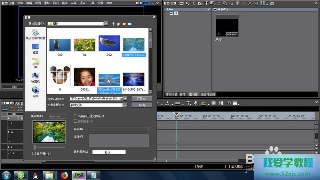
Task: Check the 显示属性 checkbox
Action: tap(34, 154)
